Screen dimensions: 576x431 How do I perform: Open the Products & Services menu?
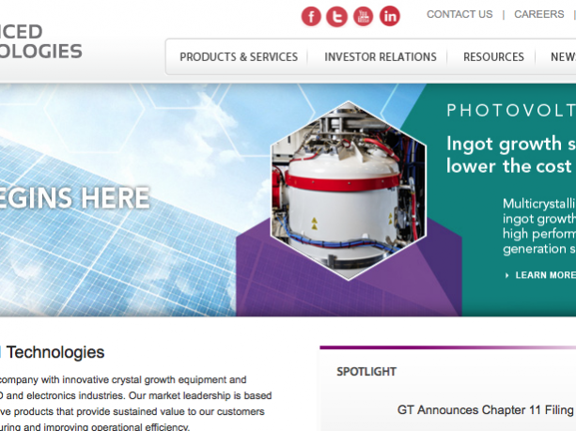[x=239, y=57]
